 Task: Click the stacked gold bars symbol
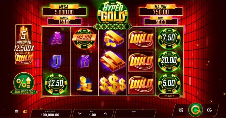[113, 61]
